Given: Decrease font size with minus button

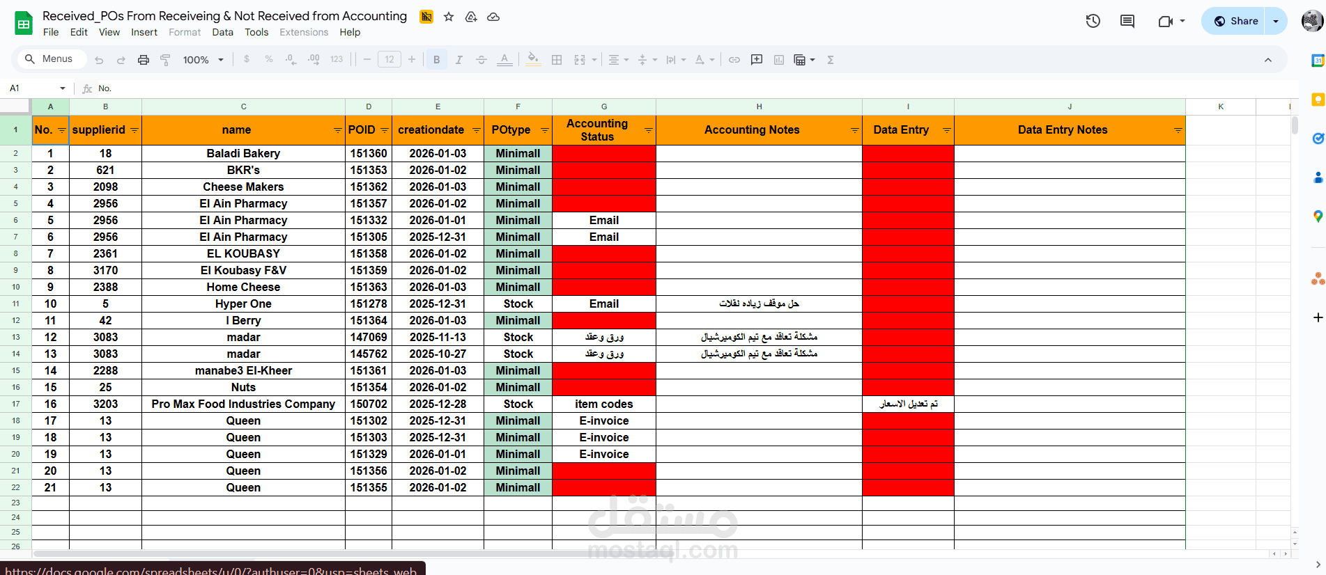Looking at the screenshot, I should [x=367, y=60].
